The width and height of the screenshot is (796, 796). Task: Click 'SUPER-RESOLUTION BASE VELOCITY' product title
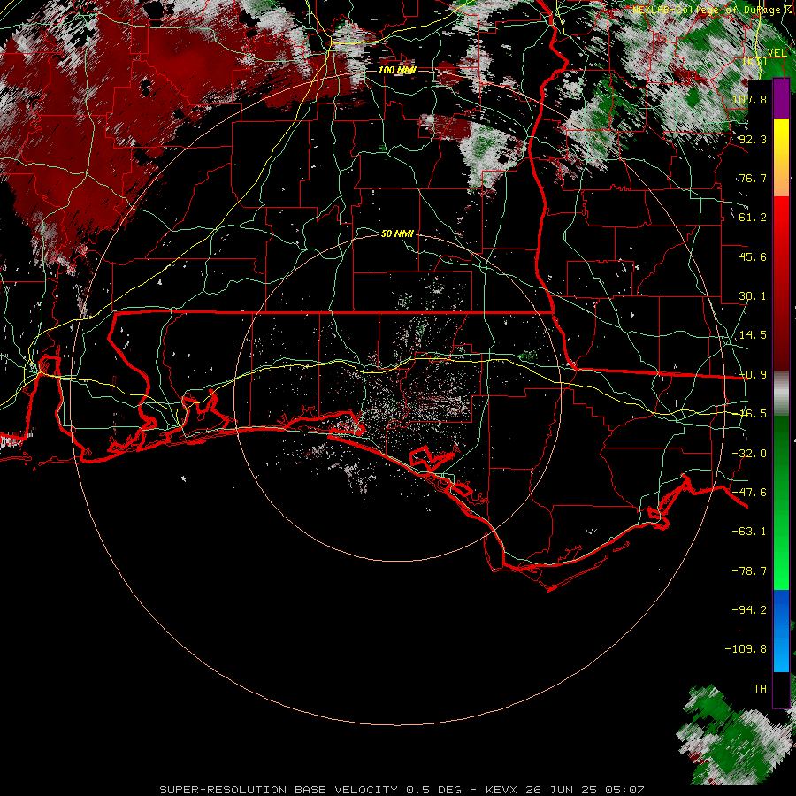(279, 790)
